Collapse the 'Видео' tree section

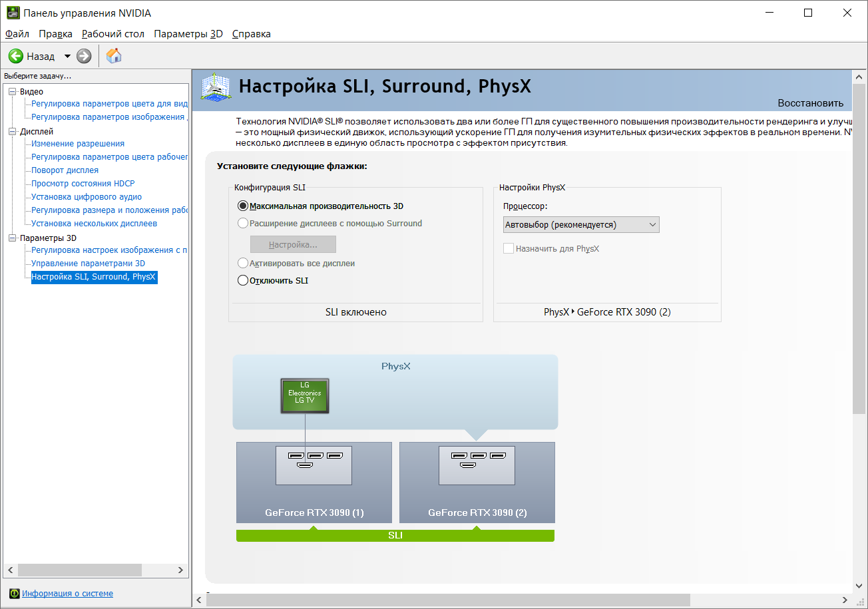click(x=13, y=92)
